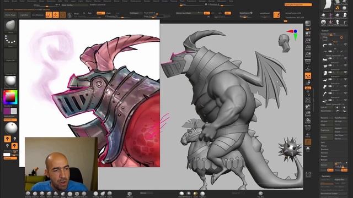Toggle Local transformations button
This screenshot has height=198, width=353.
click(x=308, y=76)
